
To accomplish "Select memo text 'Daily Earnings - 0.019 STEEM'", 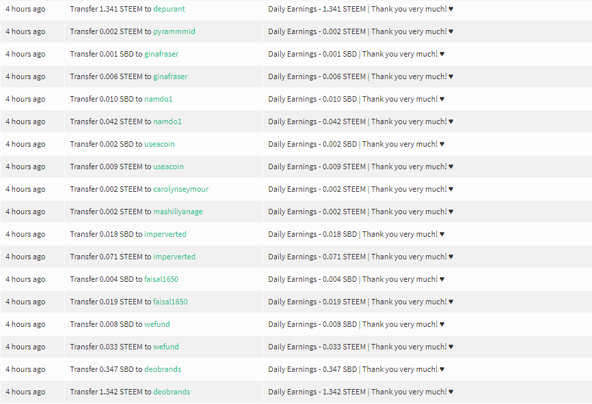I will point(317,302).
